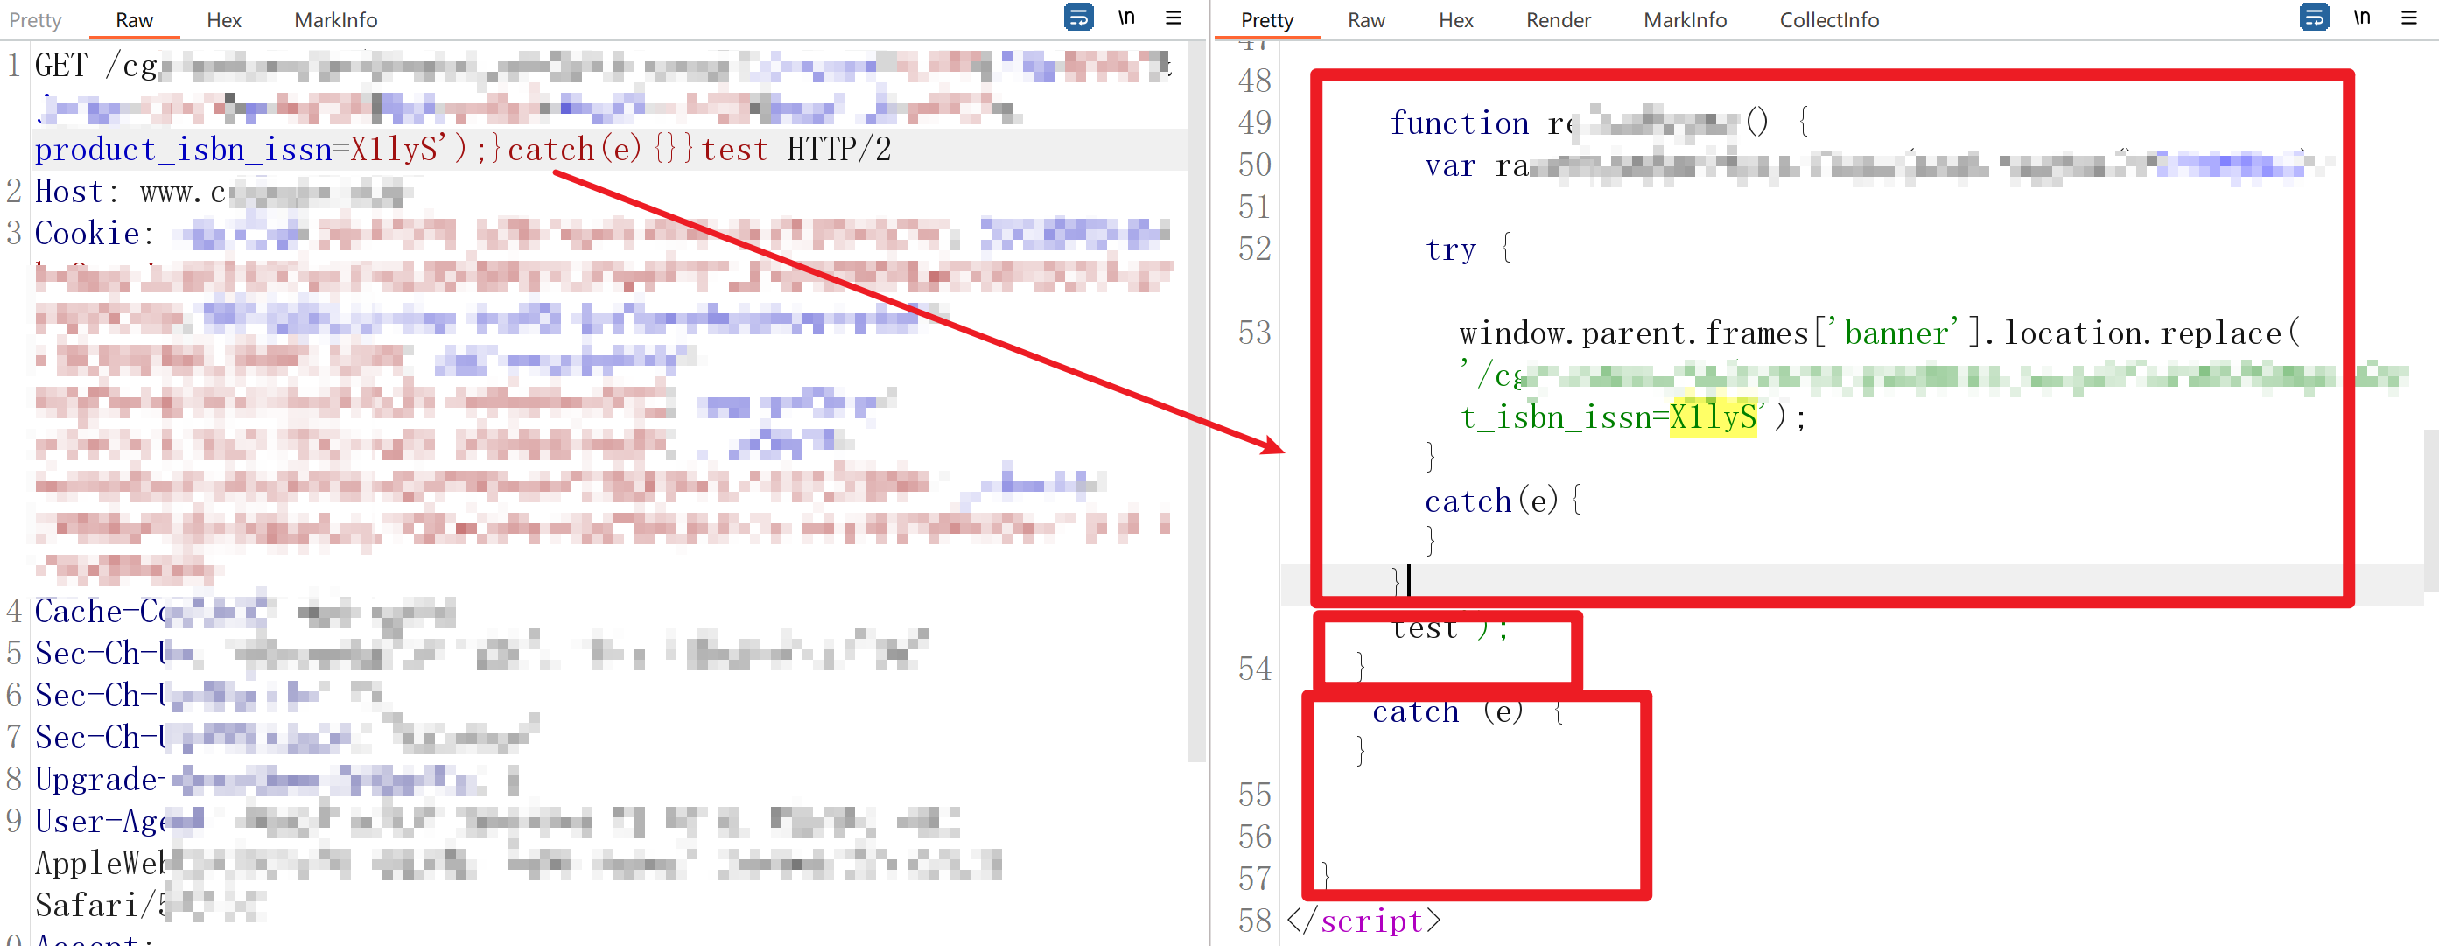The height and width of the screenshot is (946, 2439).
Task: Click window.parent.frames location.replace line
Action: [x=1879, y=333]
